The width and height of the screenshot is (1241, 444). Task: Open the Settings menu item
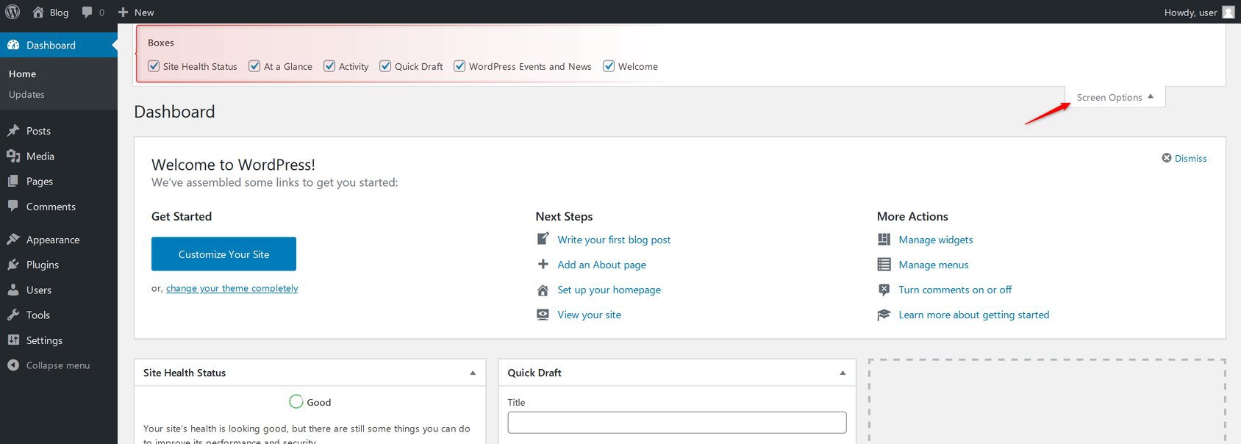(44, 340)
